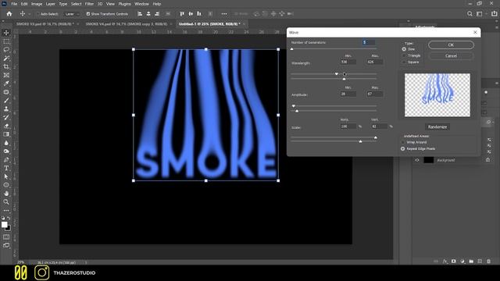
Task: Select the Ellipse shape tool
Action: (6, 185)
